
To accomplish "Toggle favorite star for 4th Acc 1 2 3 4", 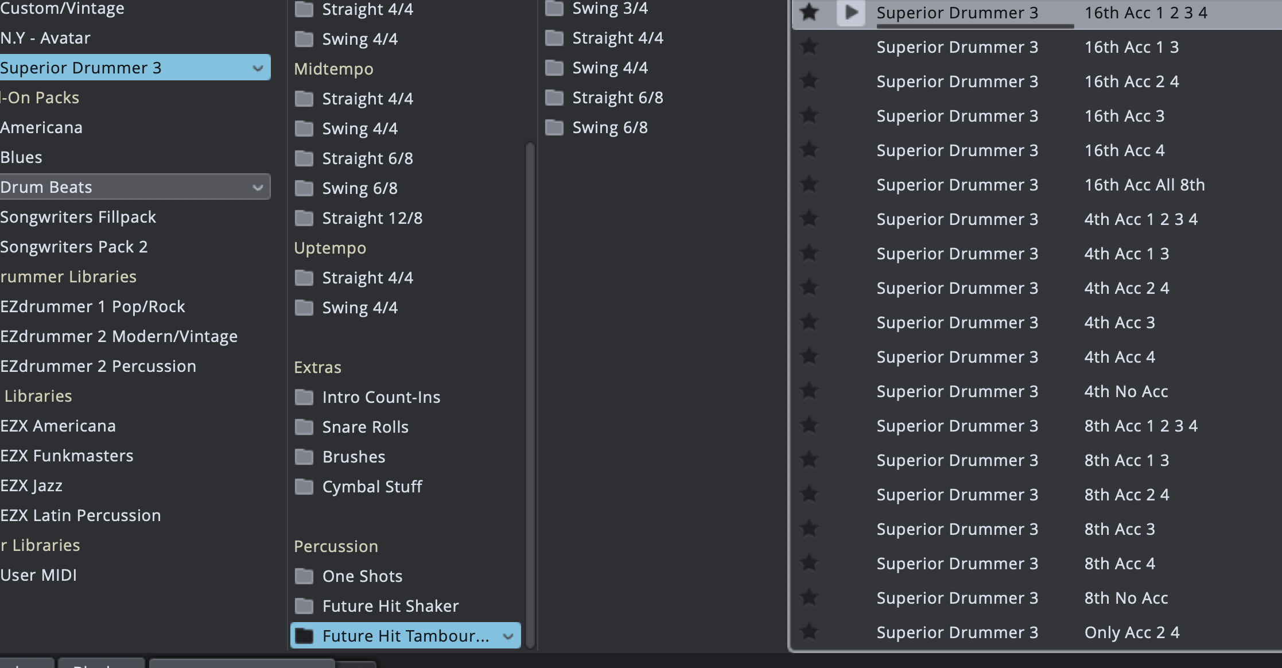I will pyautogui.click(x=809, y=219).
